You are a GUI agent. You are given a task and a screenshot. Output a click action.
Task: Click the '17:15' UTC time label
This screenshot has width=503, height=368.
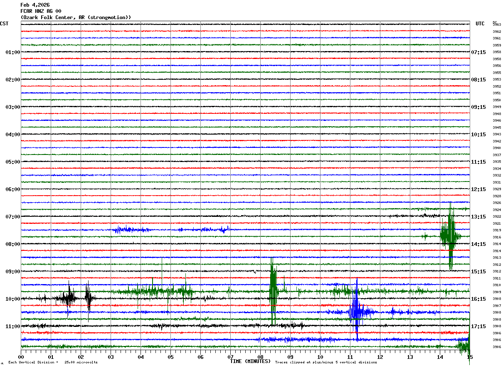[478, 326]
